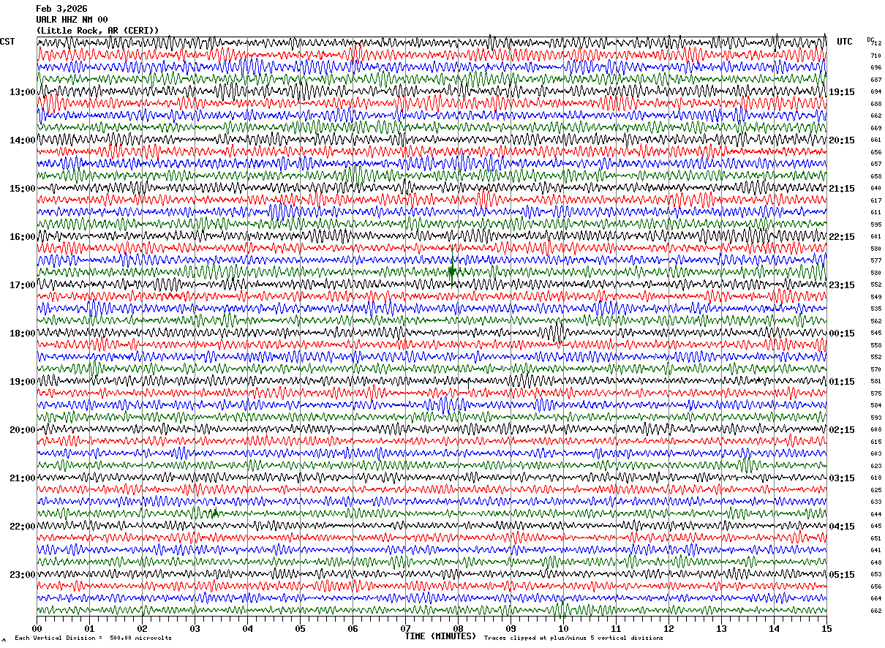
Task: Click the DC offset value 570
Action: coord(876,369)
